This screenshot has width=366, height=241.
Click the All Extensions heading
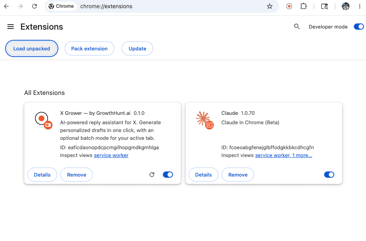tap(44, 93)
